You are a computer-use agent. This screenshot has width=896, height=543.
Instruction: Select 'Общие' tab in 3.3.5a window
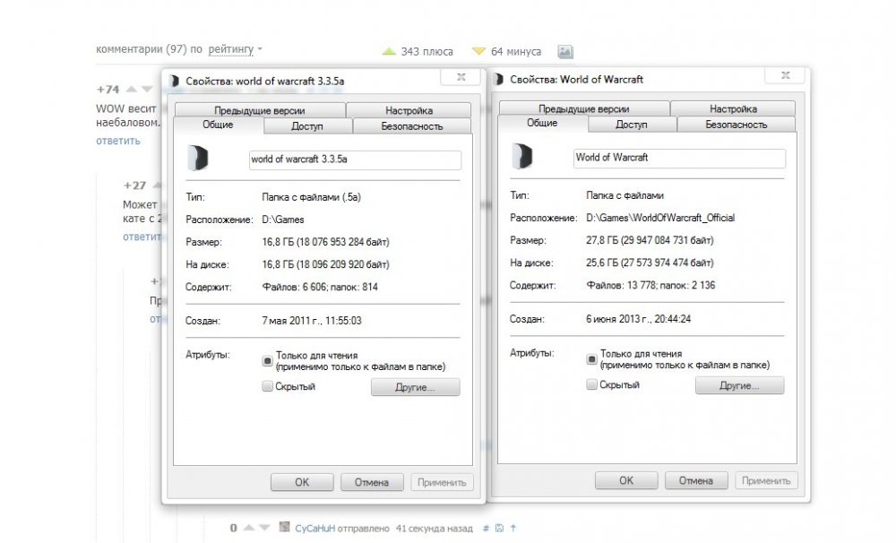pyautogui.click(x=218, y=125)
